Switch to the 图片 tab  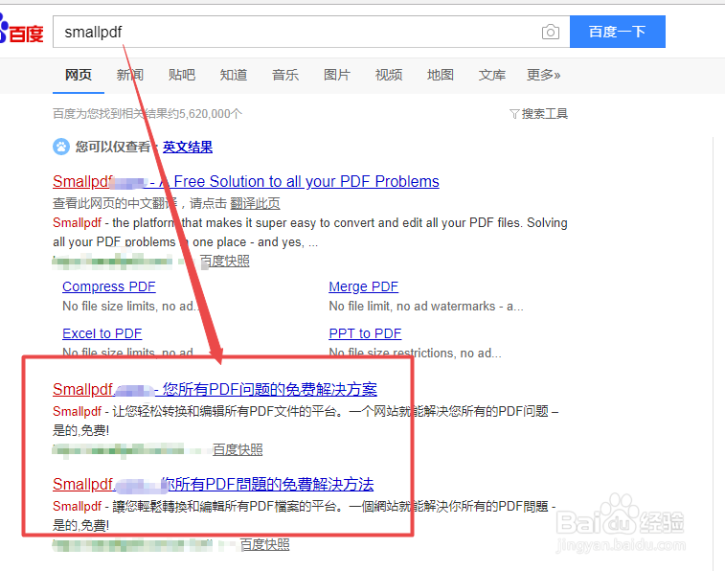tap(337, 75)
